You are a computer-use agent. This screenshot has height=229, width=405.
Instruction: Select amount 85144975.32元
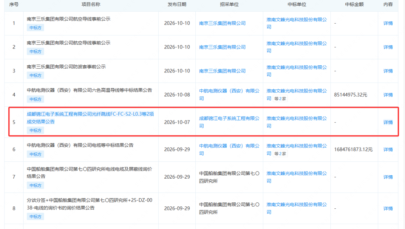(351, 95)
